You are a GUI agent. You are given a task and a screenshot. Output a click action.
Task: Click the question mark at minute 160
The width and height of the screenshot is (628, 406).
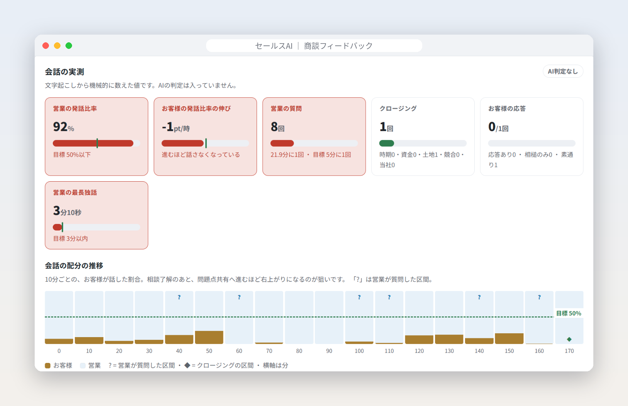click(x=539, y=297)
